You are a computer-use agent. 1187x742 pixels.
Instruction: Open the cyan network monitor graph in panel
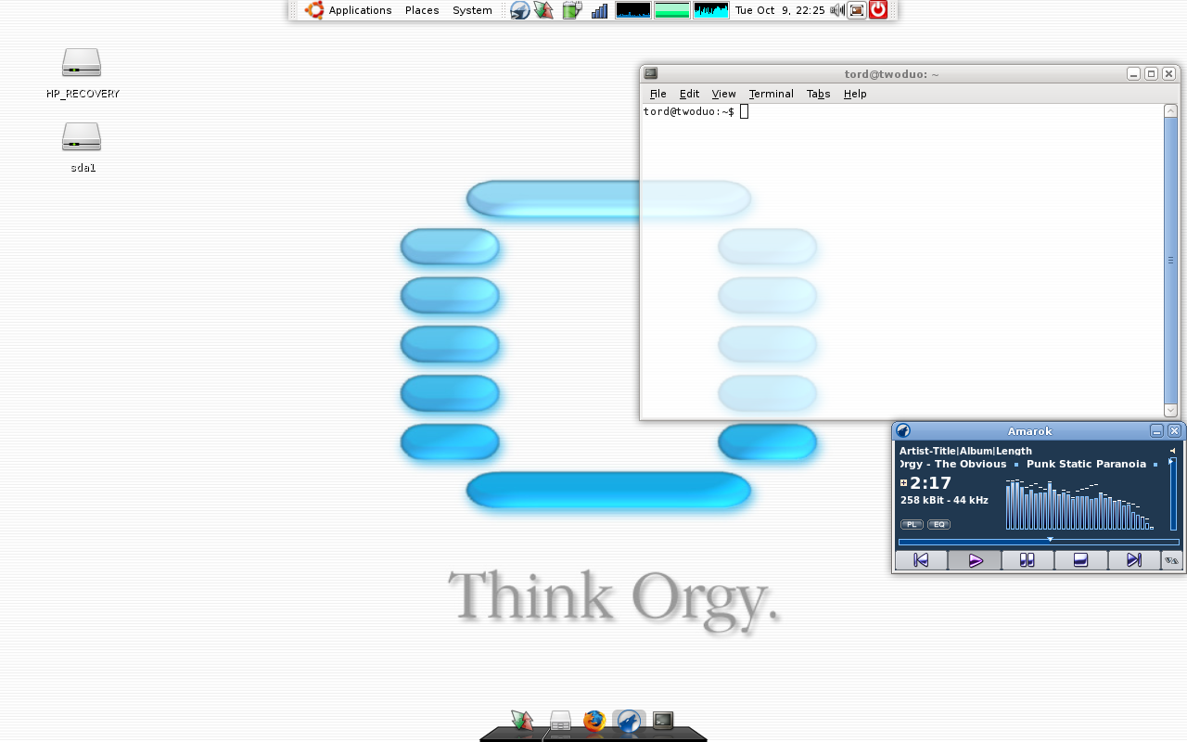coord(711,10)
